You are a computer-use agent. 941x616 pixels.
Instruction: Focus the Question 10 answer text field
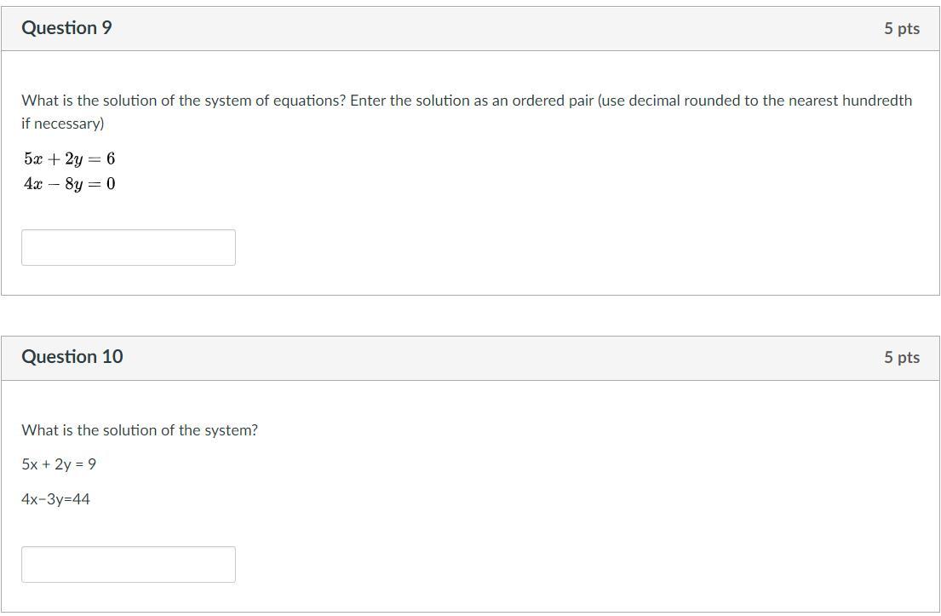pos(128,564)
